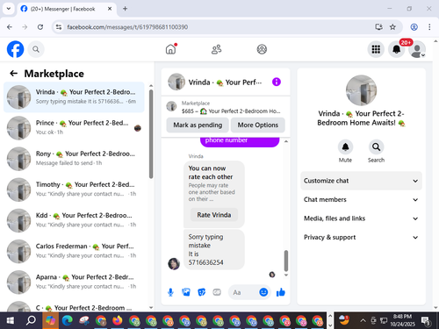Click Rate Vrinda button
The width and height of the screenshot is (439, 329).
(214, 215)
